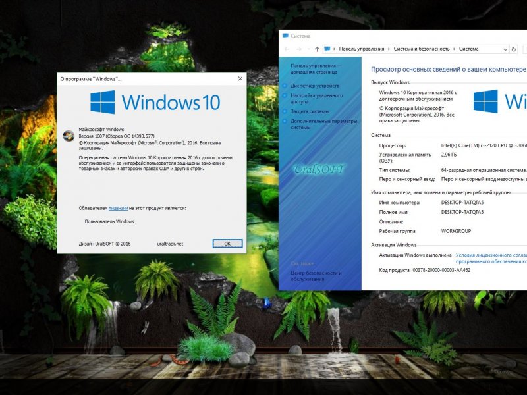
Task: Click the product code 00378-20000-00003-AA462
Action: [x=441, y=270]
